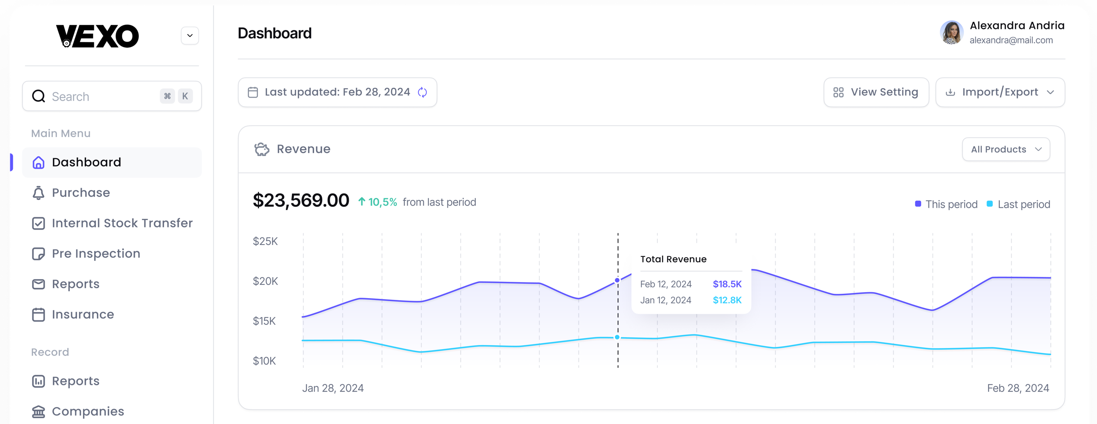This screenshot has height=424, width=1097.
Task: Click Internal Stock Transfer checkbox icon
Action: coord(39,223)
